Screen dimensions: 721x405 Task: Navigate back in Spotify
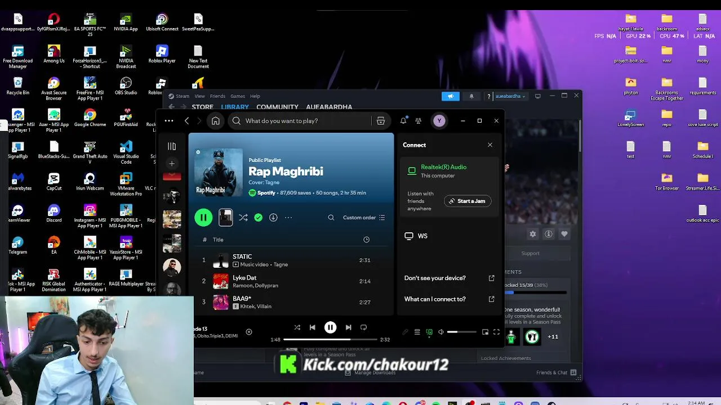(186, 121)
